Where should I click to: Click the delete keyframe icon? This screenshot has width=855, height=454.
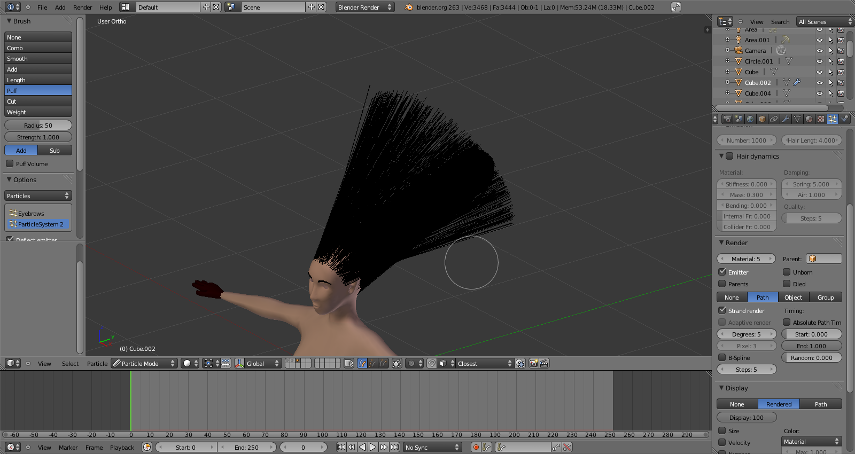[x=567, y=447]
